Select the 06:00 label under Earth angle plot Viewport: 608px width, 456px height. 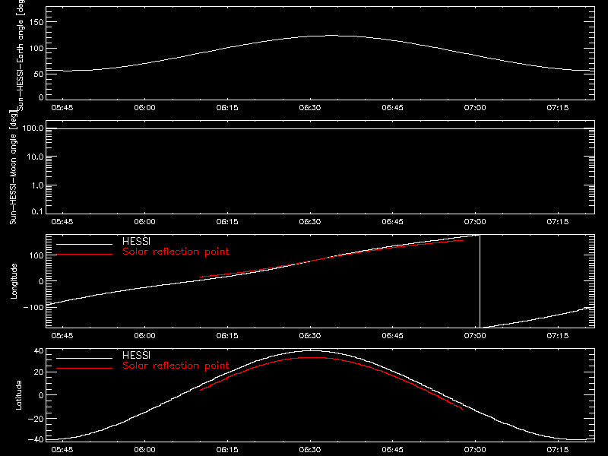click(x=144, y=108)
